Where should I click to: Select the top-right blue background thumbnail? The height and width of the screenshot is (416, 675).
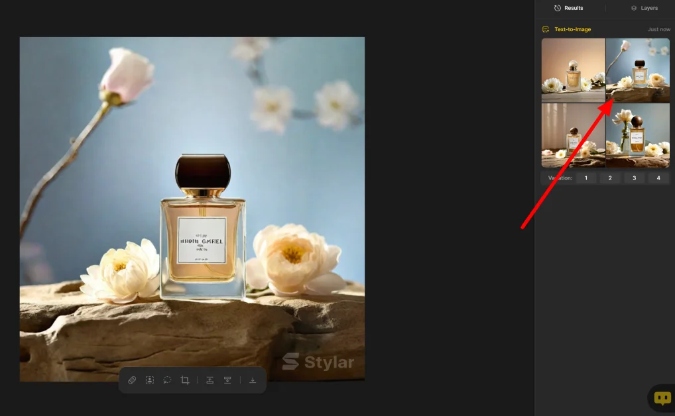pos(638,70)
